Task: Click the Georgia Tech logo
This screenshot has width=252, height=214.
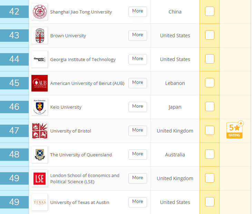Action: [x=39, y=59]
